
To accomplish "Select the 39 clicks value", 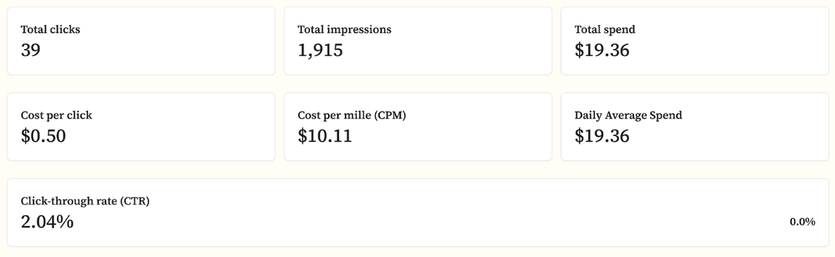I will (x=30, y=50).
